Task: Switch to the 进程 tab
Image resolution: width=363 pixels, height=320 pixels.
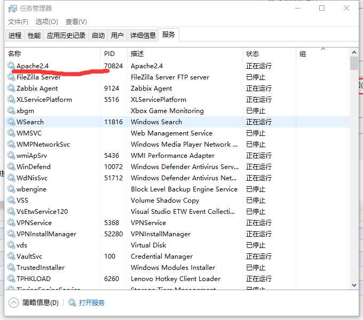Action: pyautogui.click(x=14, y=35)
